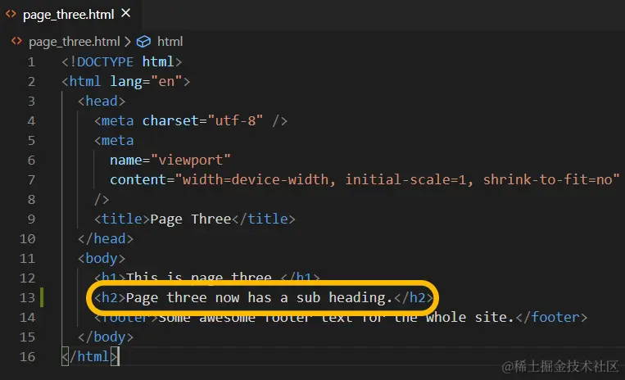The width and height of the screenshot is (625, 380).
Task: Click the DOCTYPE declaration text
Action: 121,62
